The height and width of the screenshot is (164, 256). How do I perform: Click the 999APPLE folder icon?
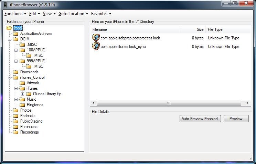click(22, 61)
